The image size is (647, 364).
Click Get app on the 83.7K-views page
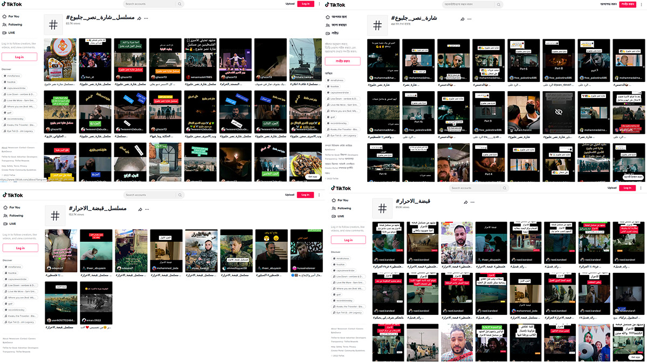[312, 176]
